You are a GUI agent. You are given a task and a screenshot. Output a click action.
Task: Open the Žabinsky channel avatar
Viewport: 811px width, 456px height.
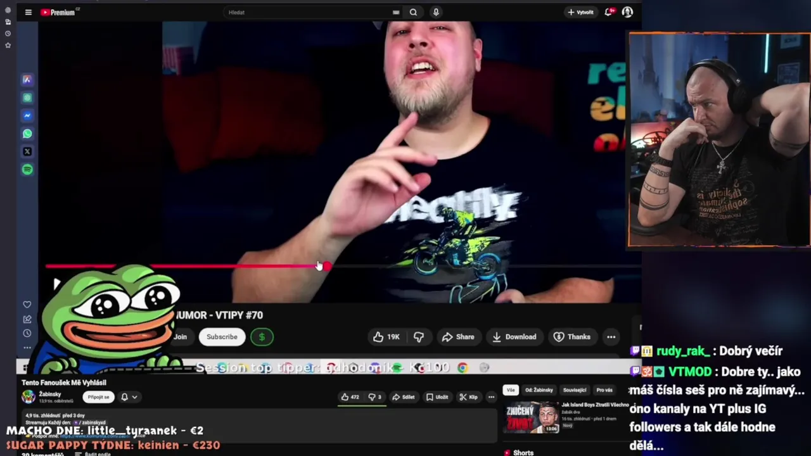click(x=29, y=397)
